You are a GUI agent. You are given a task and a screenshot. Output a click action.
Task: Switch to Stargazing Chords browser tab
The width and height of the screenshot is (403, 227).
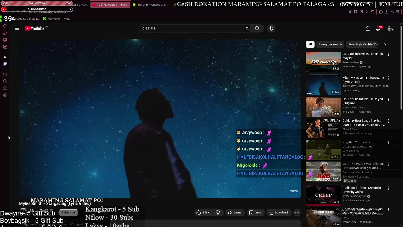150,5
